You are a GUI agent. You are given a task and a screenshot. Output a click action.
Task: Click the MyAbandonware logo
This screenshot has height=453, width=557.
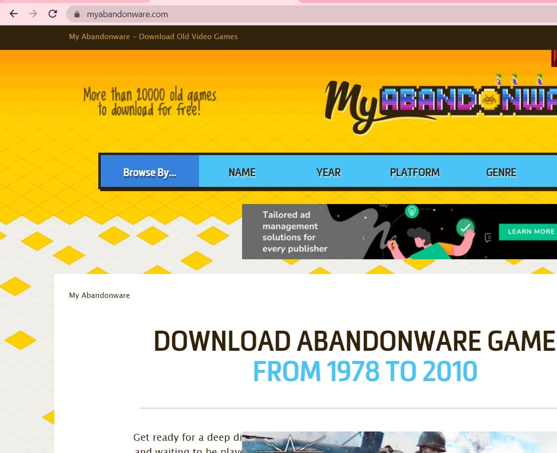point(441,105)
